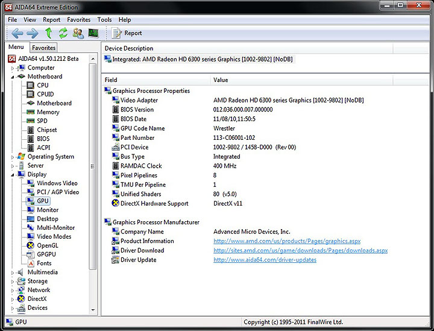Click the Field column header
The width and height of the screenshot is (434, 331).
[156, 80]
